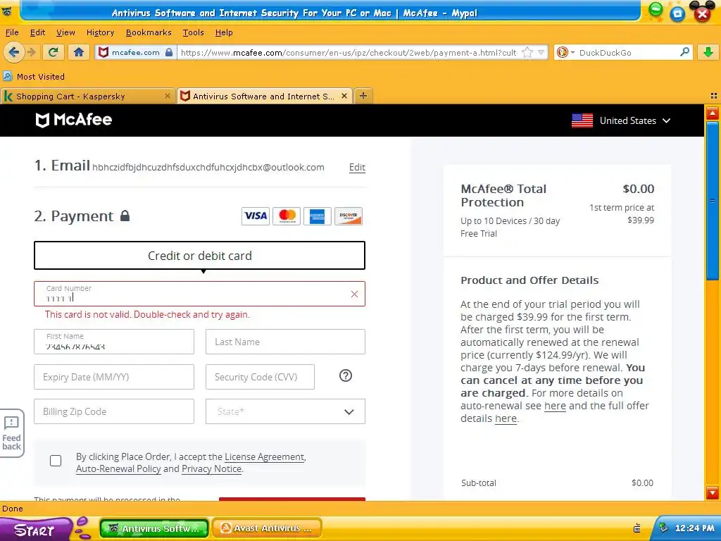Open the License Agreement link
This screenshot has width=721, height=541.
click(265, 456)
